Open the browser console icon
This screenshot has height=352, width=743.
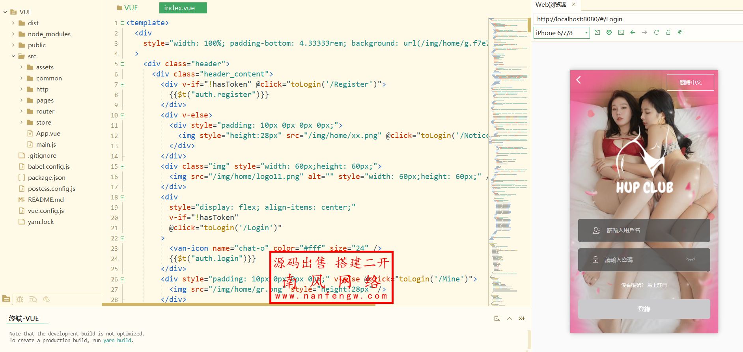pos(621,33)
